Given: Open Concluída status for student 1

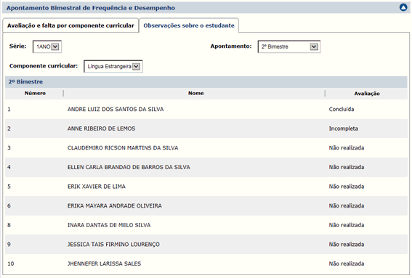Looking at the screenshot, I should pos(342,109).
